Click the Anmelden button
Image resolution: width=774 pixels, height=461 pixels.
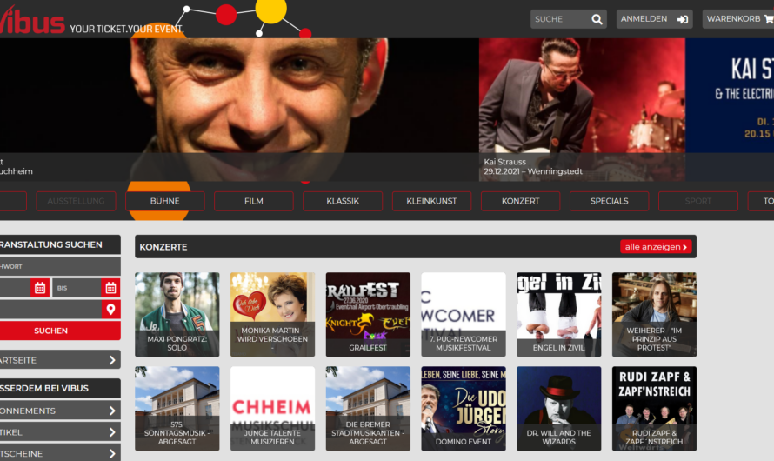(x=655, y=19)
